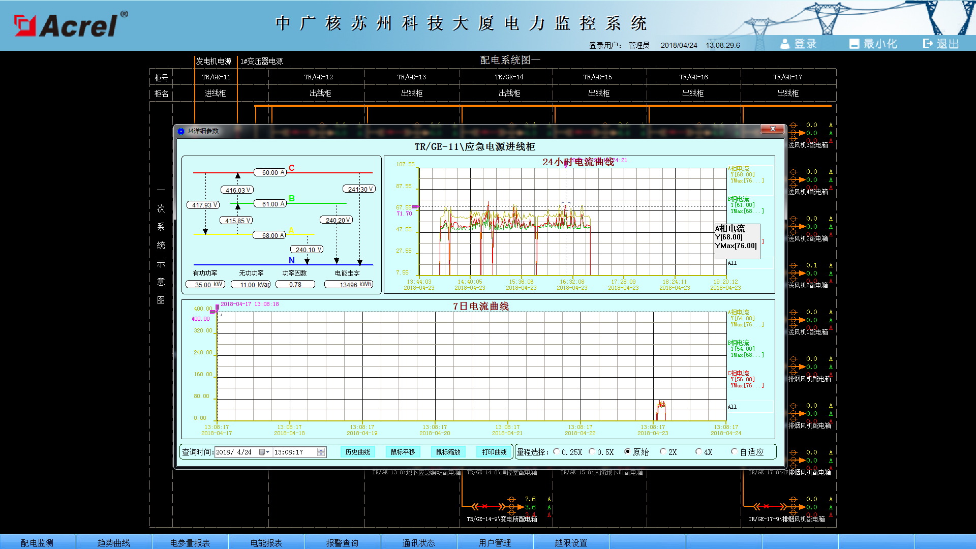Screen dimensions: 976x549
Task: Click the 鼠标平移 button
Action: 403,452
